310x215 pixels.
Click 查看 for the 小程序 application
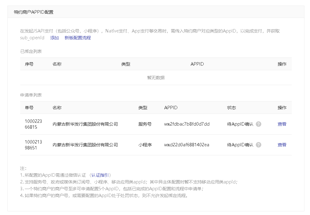click(x=282, y=145)
